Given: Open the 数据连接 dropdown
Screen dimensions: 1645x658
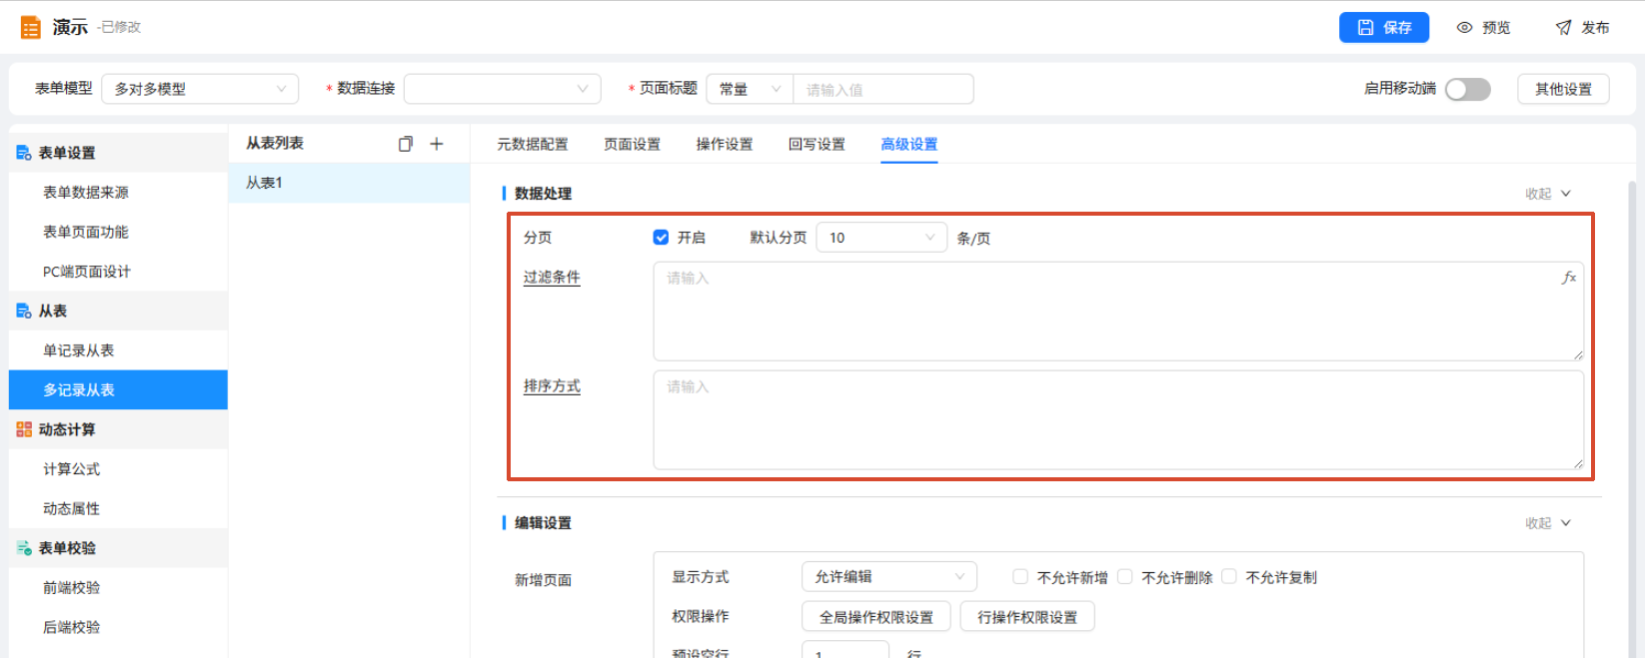Looking at the screenshot, I should pos(502,89).
